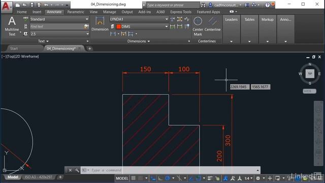
Task: Click the Model layout tab
Action: coord(13,177)
